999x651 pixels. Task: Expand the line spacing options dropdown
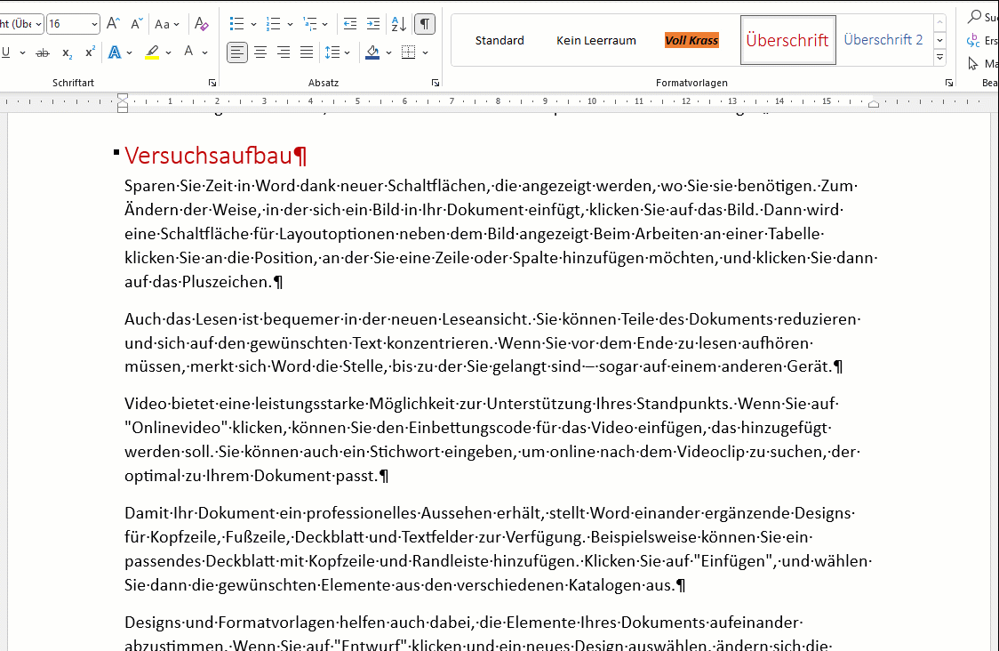348,53
